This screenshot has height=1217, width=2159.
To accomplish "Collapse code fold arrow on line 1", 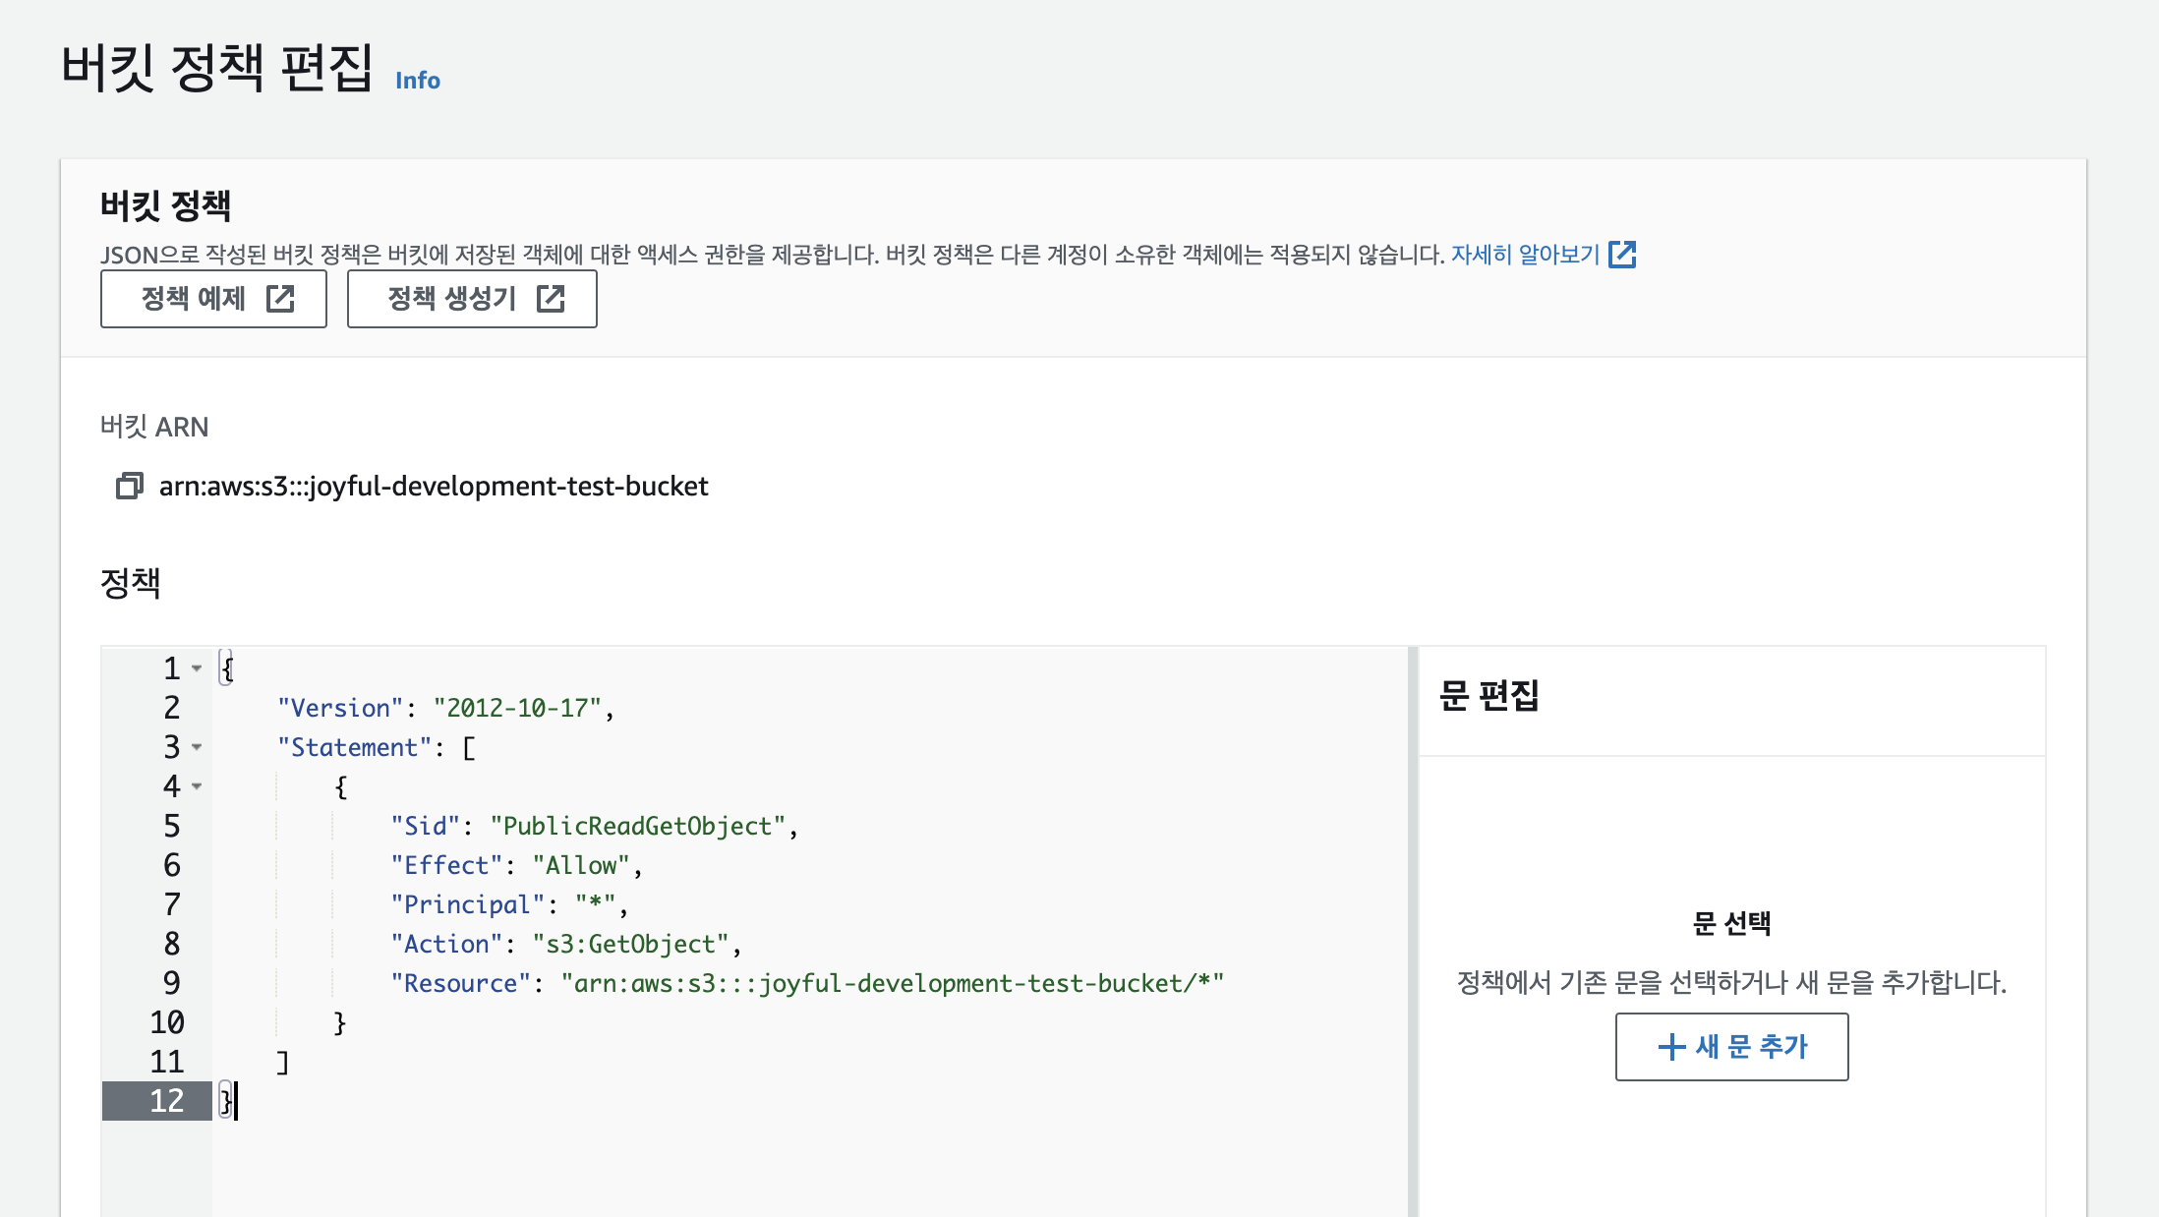I will 197,668.
